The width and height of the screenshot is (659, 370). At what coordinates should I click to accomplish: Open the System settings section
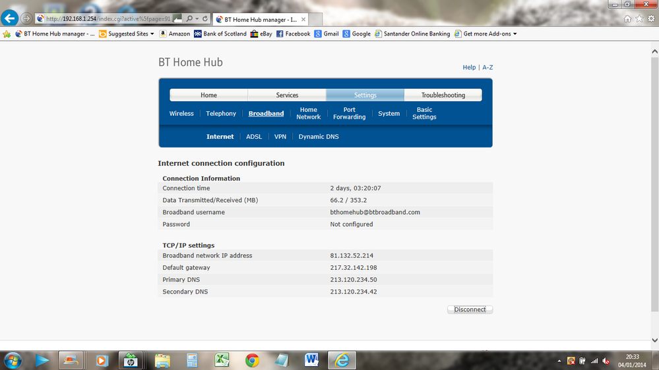click(x=389, y=114)
